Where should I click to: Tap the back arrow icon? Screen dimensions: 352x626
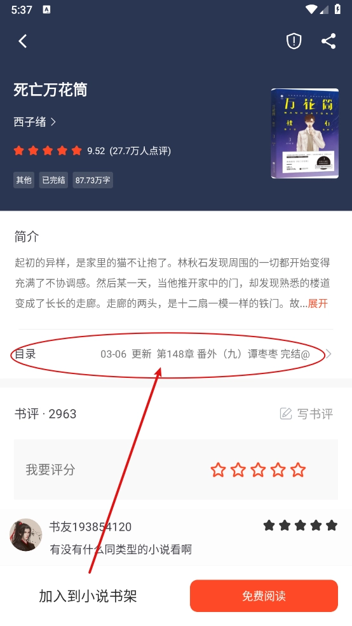23,41
